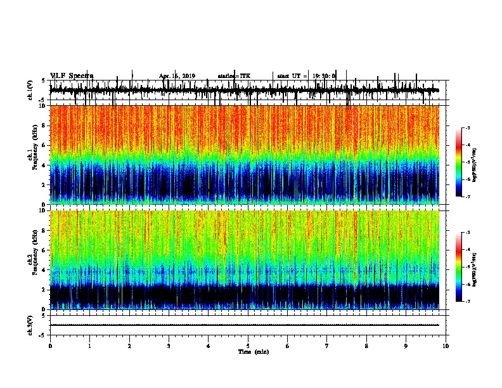Select the date text 'Apr. 16, 2019'
The height and width of the screenshot is (388, 502).
pyautogui.click(x=177, y=76)
